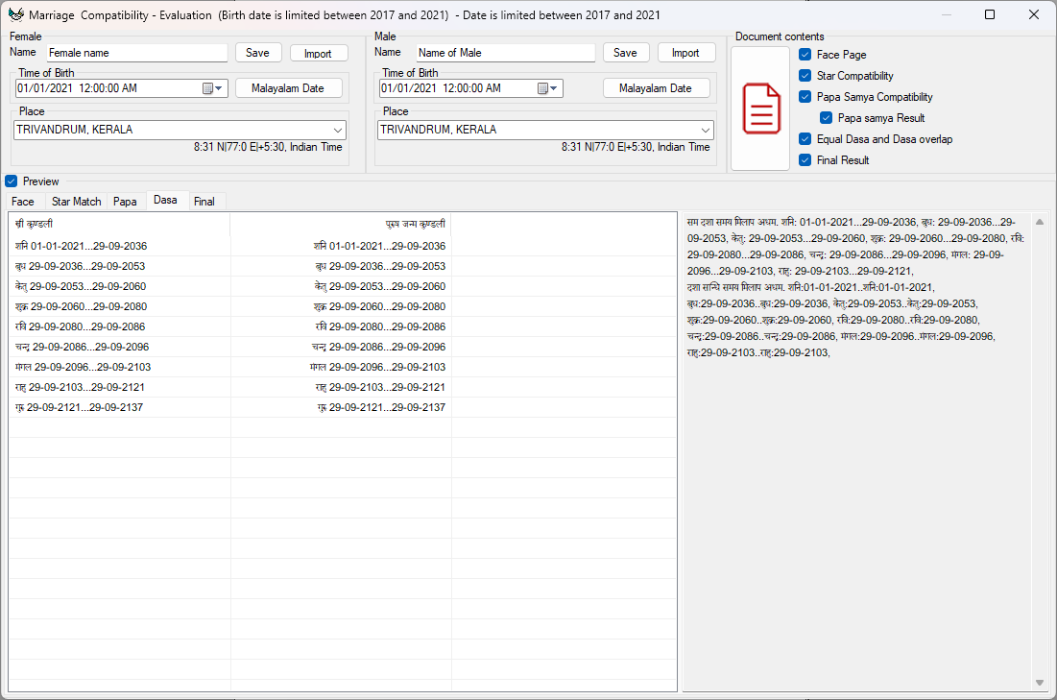Open the female birth date calendar picker
1057x700 pixels.
[x=212, y=88]
